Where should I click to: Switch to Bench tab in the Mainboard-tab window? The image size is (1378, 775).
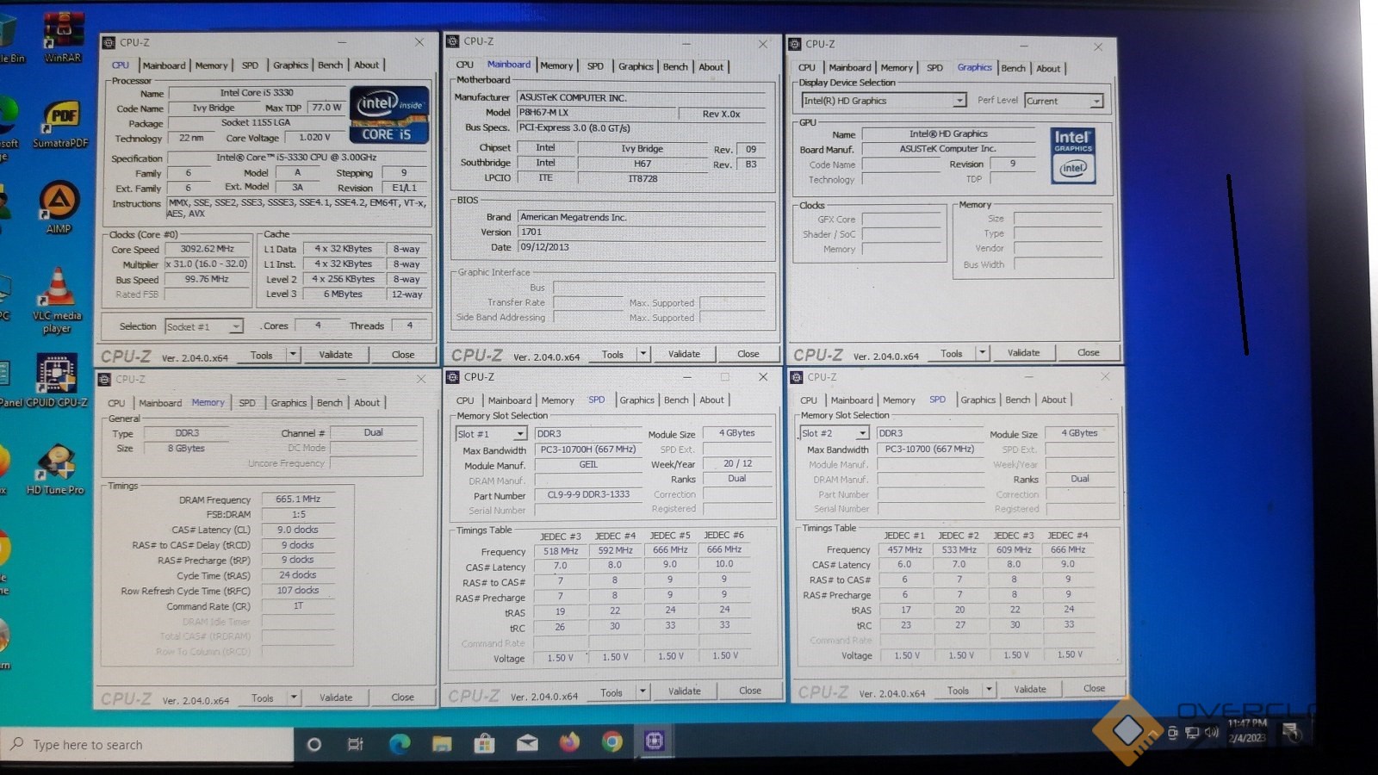tap(675, 66)
